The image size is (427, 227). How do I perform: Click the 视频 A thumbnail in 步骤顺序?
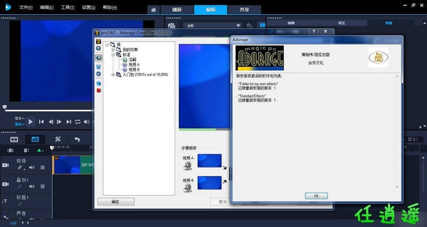click(209, 161)
